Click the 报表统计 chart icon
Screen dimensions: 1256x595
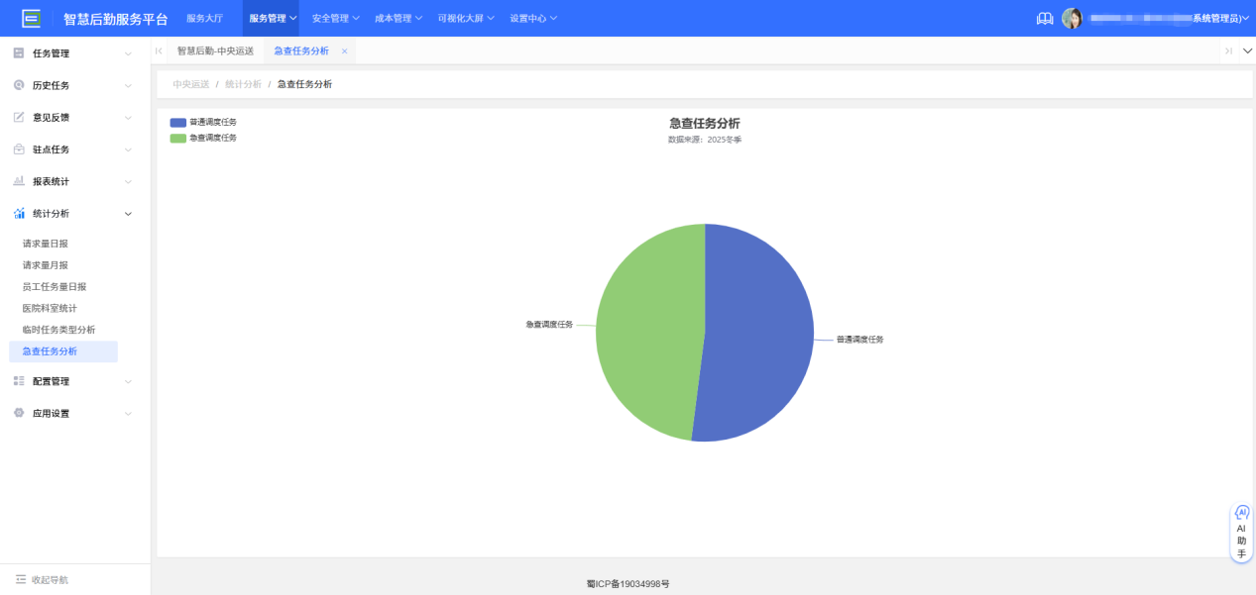pos(16,181)
